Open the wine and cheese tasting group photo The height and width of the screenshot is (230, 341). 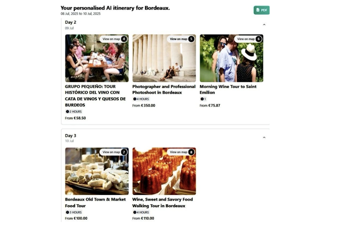(x=97, y=58)
